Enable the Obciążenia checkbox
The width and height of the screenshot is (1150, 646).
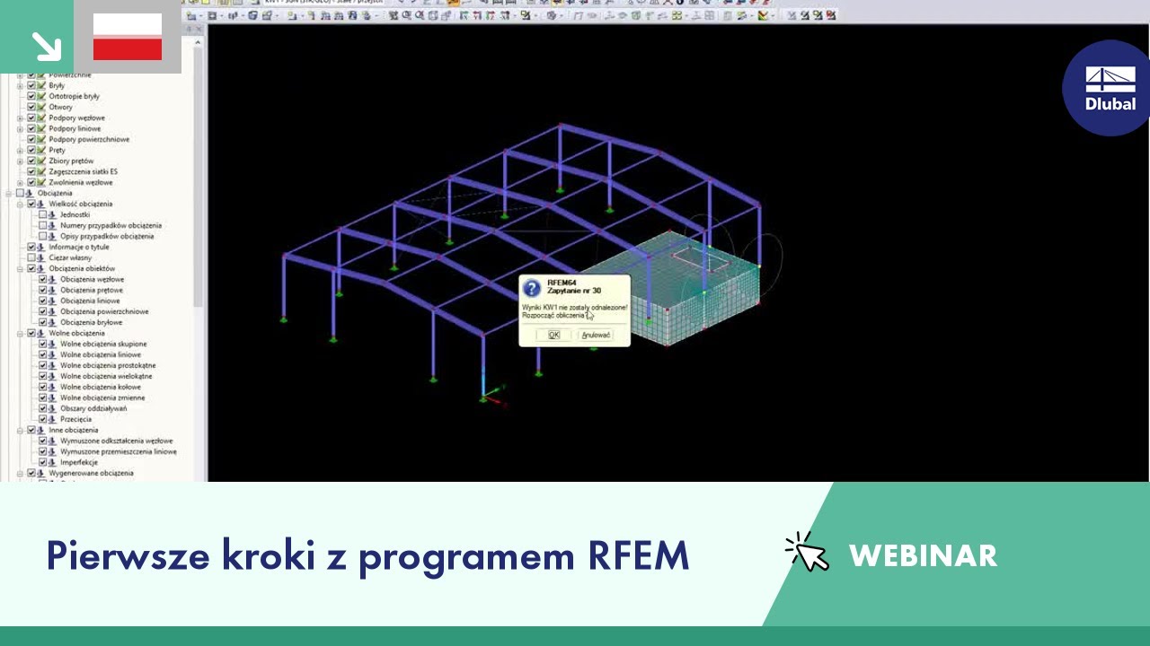(x=20, y=193)
